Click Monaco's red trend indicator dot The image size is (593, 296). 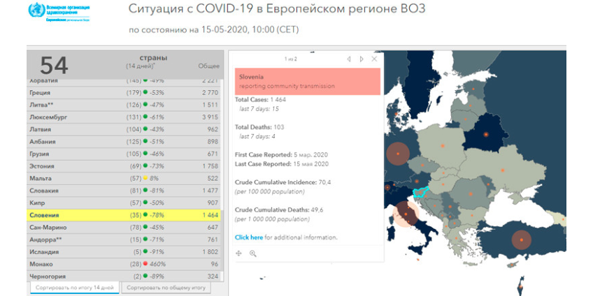[x=145, y=265]
